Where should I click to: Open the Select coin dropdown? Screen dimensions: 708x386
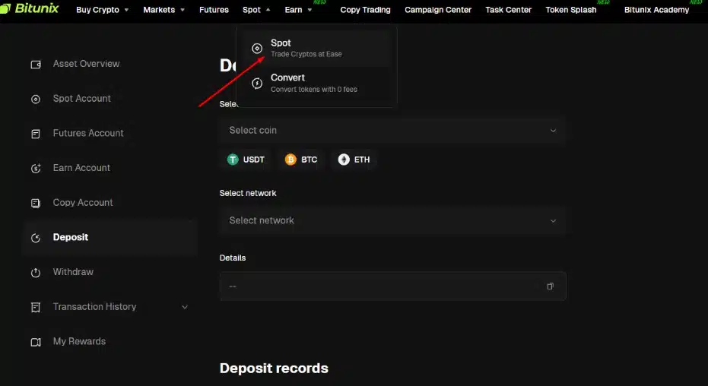click(x=392, y=131)
